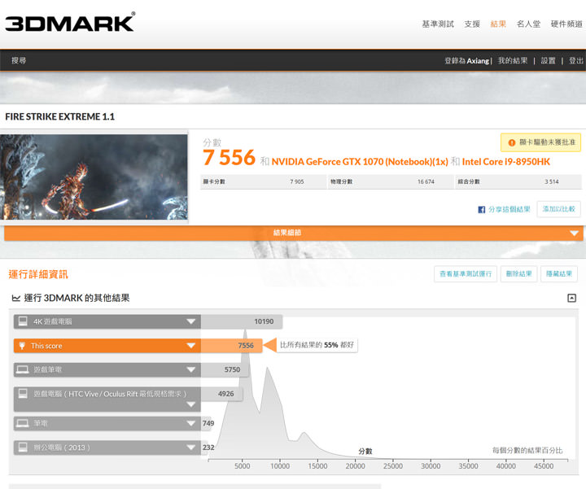586x489 pixels.
Task: Collapse the 運行 3DMARK 的其他結果 panel
Action: (571, 299)
